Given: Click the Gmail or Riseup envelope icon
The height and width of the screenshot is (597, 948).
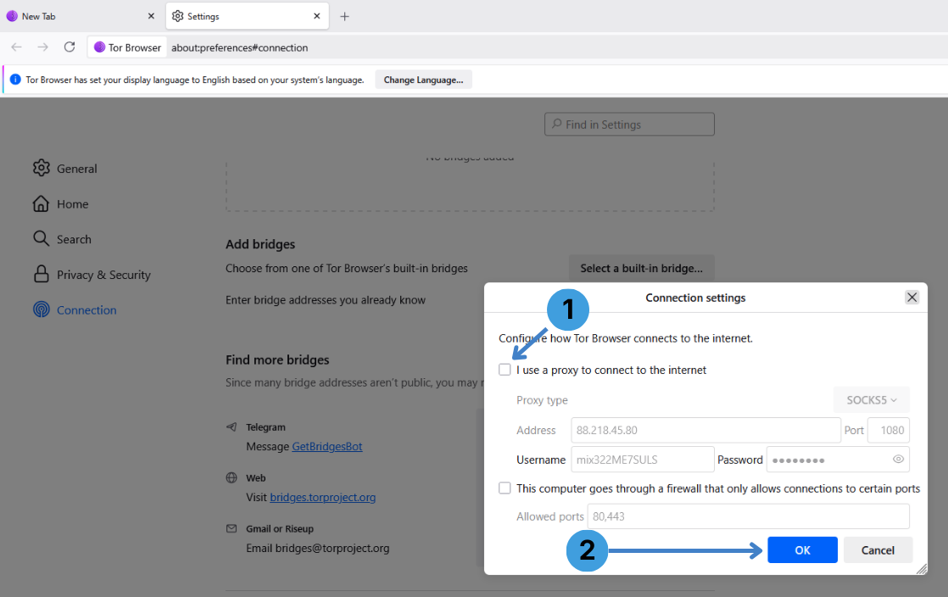Looking at the screenshot, I should [x=231, y=528].
